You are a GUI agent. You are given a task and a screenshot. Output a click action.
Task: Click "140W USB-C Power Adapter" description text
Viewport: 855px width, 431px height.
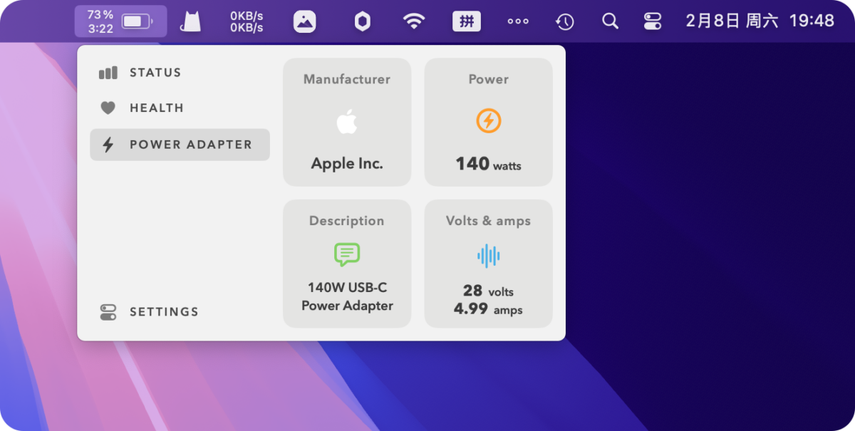[x=347, y=296]
